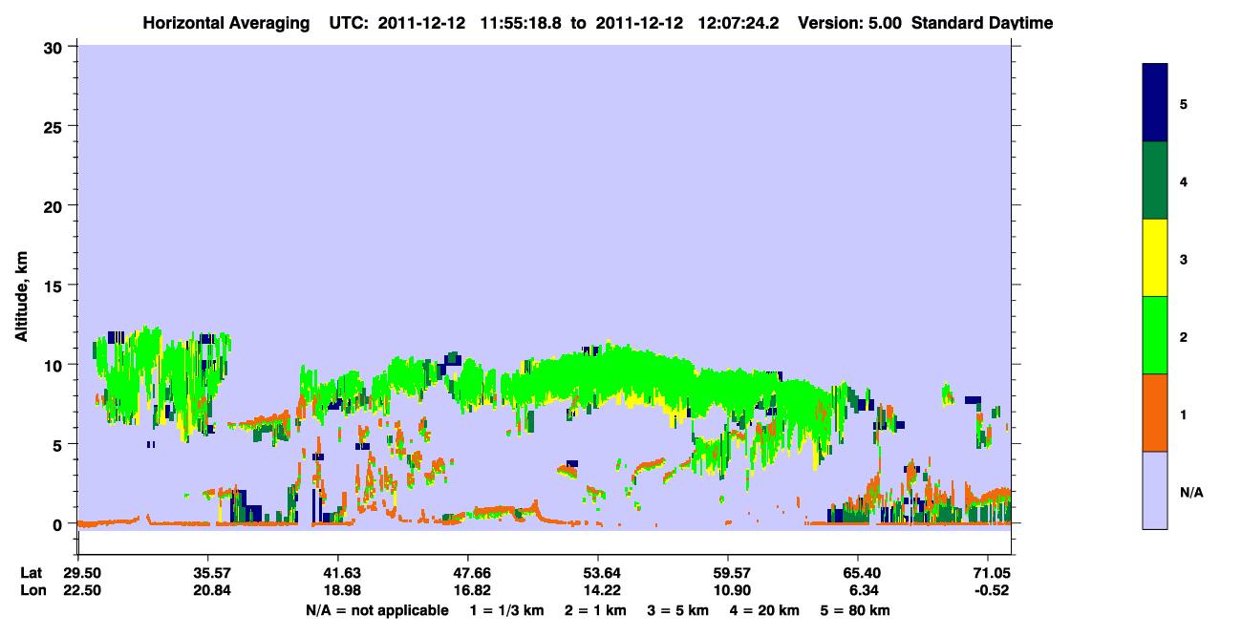Click legend text '4 = 20 km'
This screenshot has width=1242, height=637.
pos(763,610)
